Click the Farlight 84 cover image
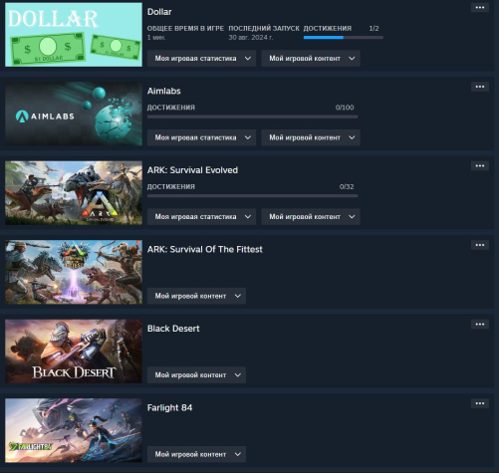The height and width of the screenshot is (473, 499). click(74, 430)
